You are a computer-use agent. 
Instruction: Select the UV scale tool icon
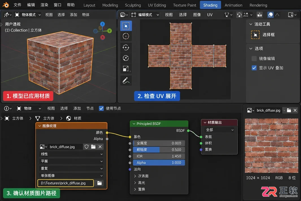[x=126, y=69]
